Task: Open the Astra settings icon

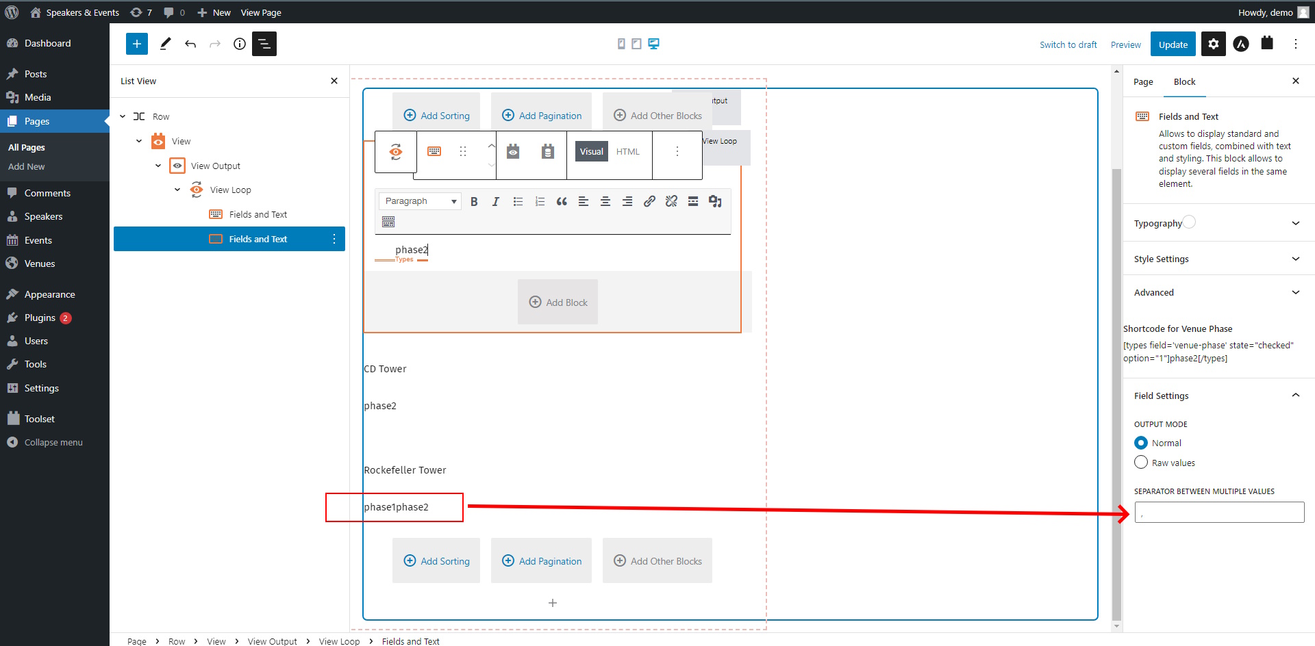Action: click(x=1241, y=44)
